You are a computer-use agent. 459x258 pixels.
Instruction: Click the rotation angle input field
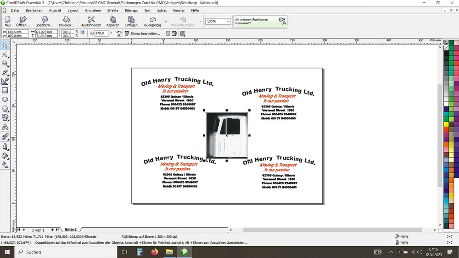pyautogui.click(x=101, y=34)
